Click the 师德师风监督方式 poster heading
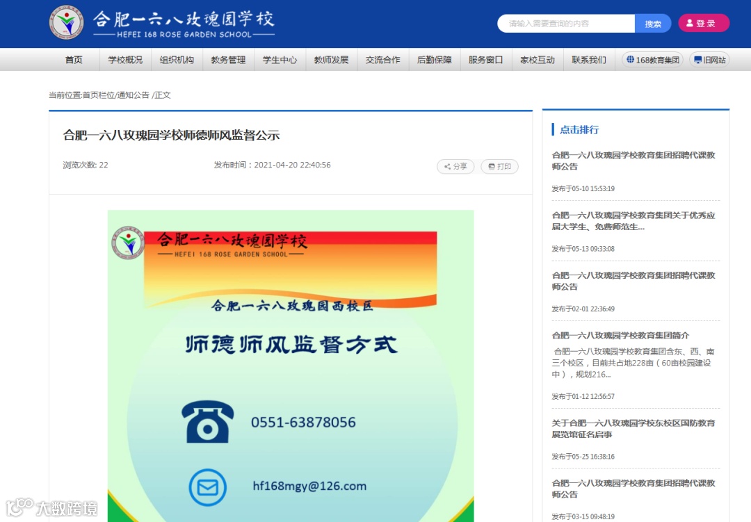751x522 pixels. [291, 344]
